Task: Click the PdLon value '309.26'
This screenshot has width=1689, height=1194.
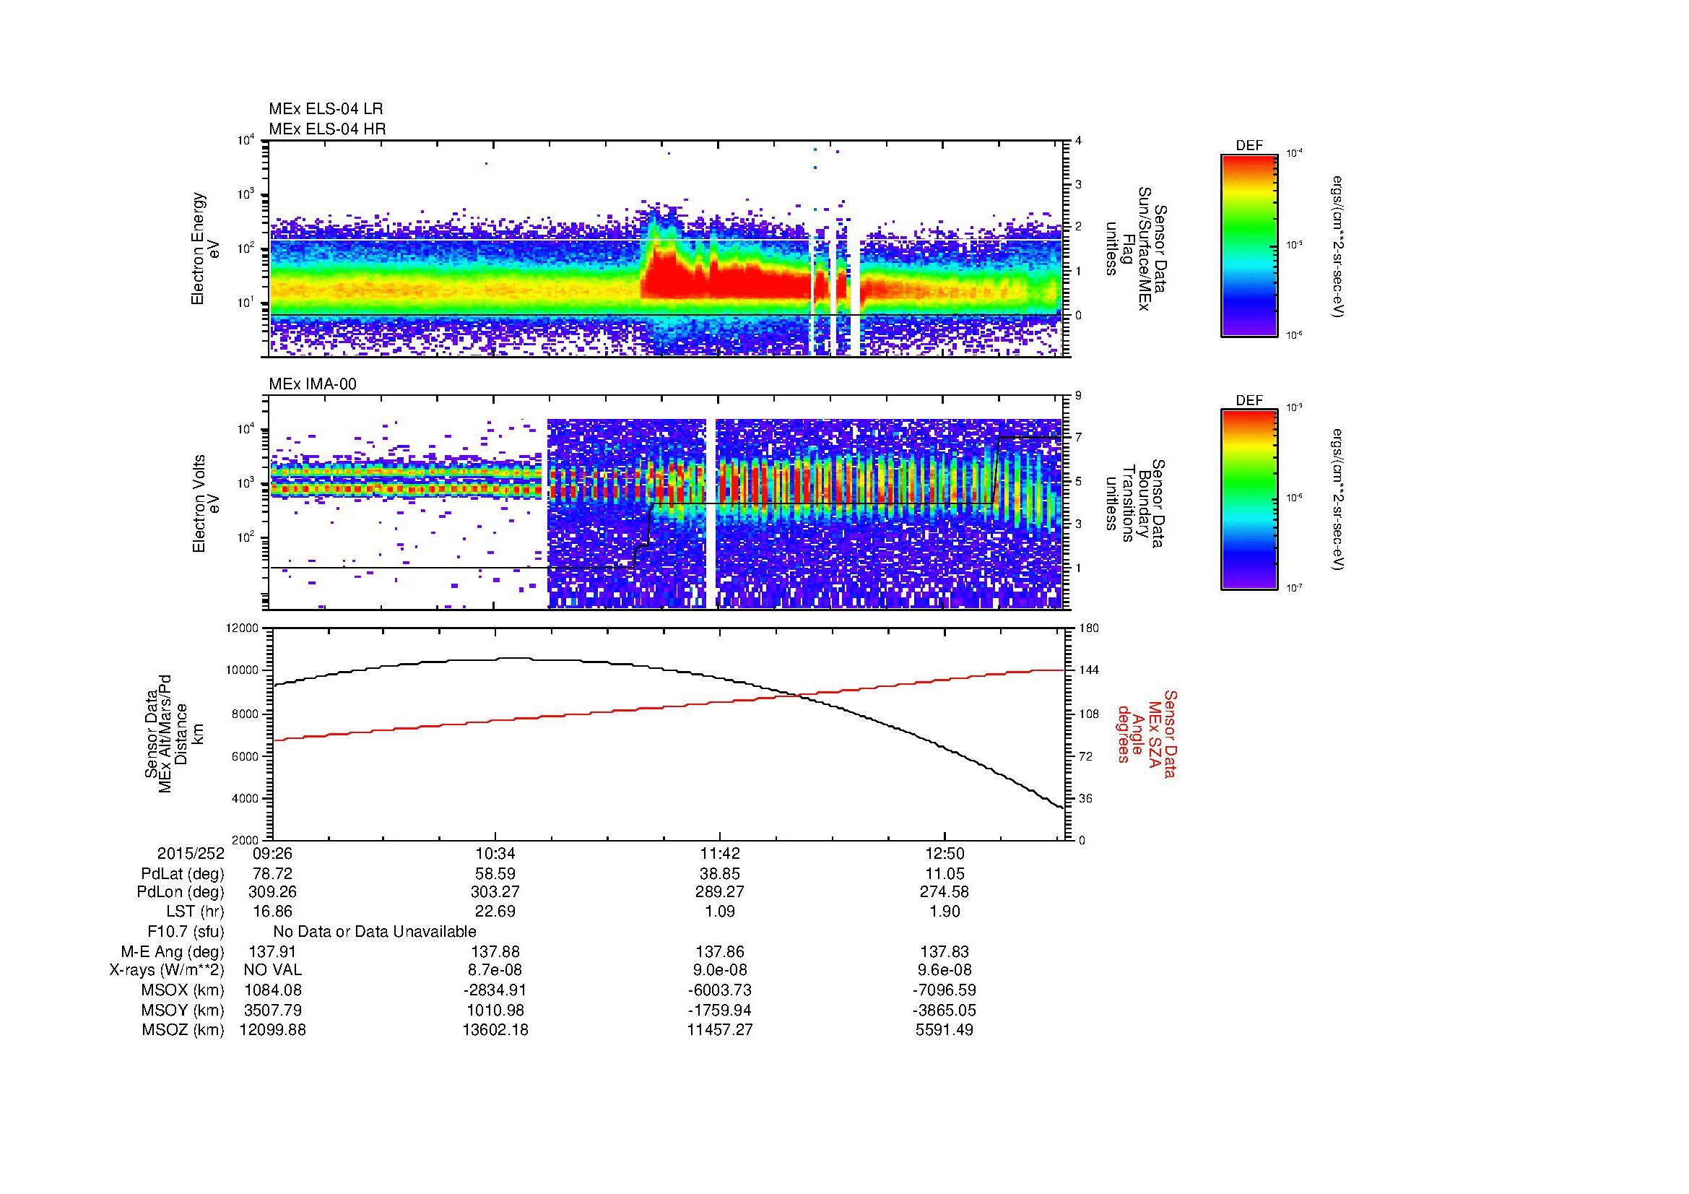Action: click(x=272, y=892)
